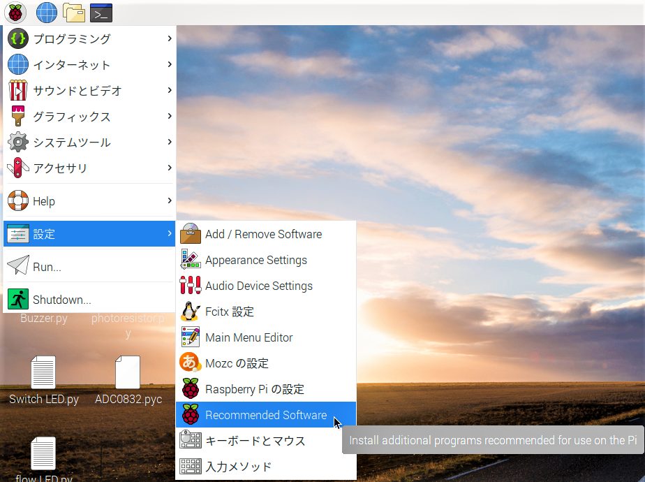645x482 pixels.
Task: Click the Mozc orange あ icon
Action: pos(191,363)
